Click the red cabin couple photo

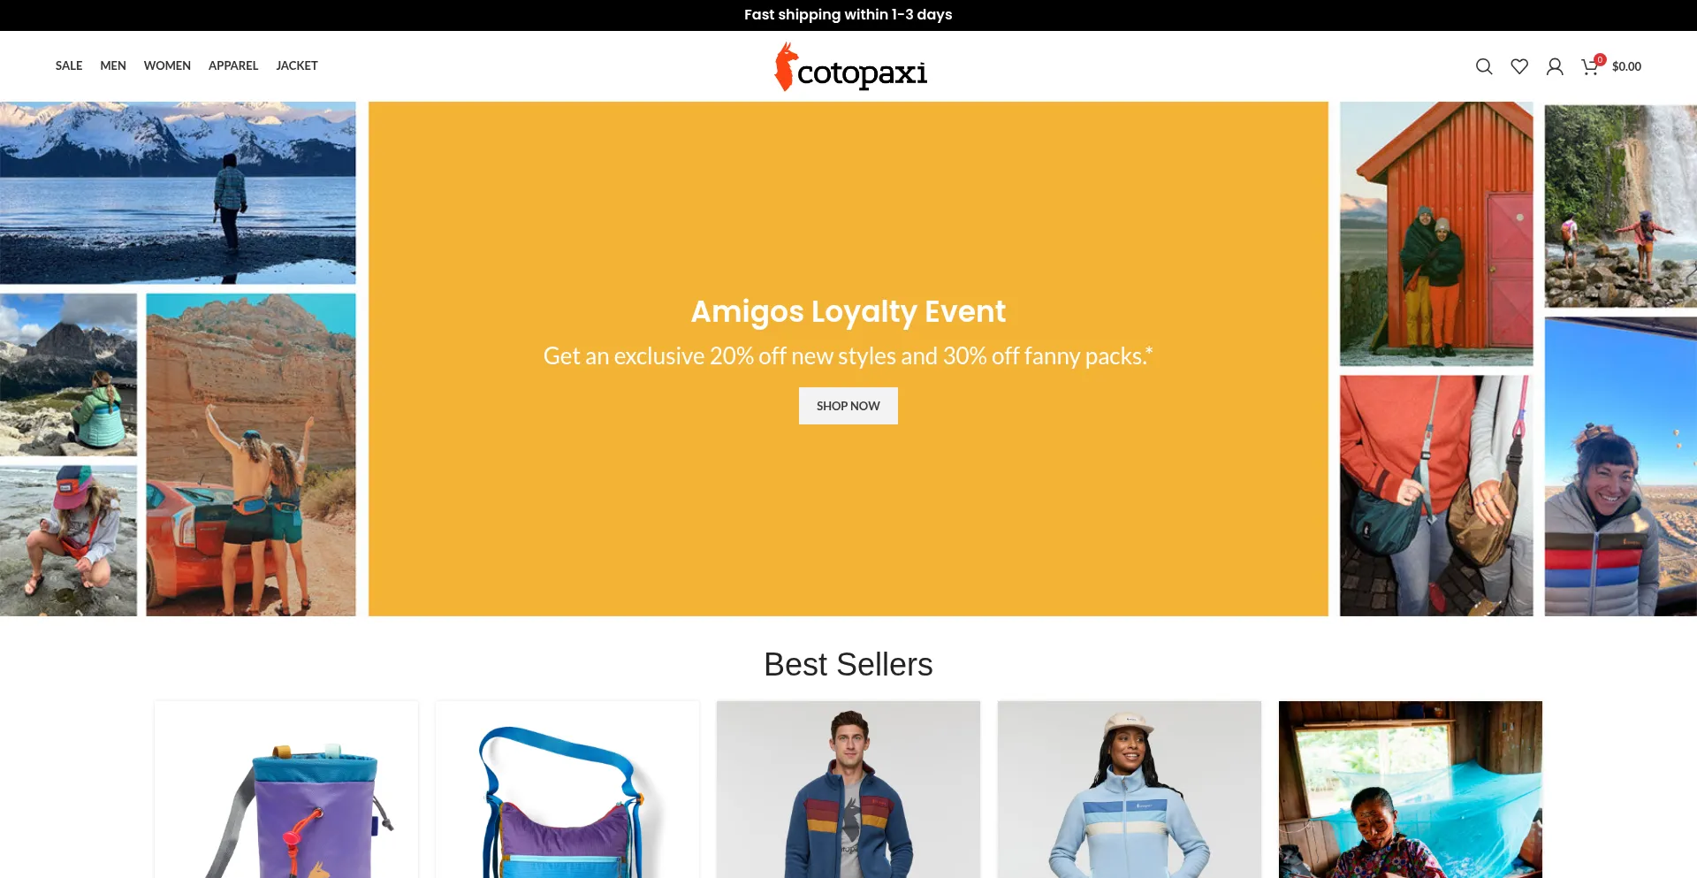1436,233
